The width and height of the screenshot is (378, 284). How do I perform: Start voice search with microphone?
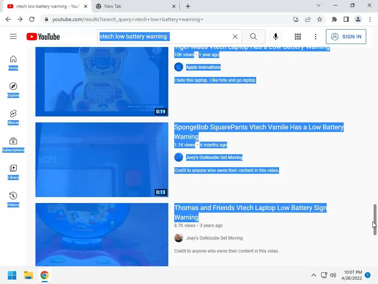(275, 37)
